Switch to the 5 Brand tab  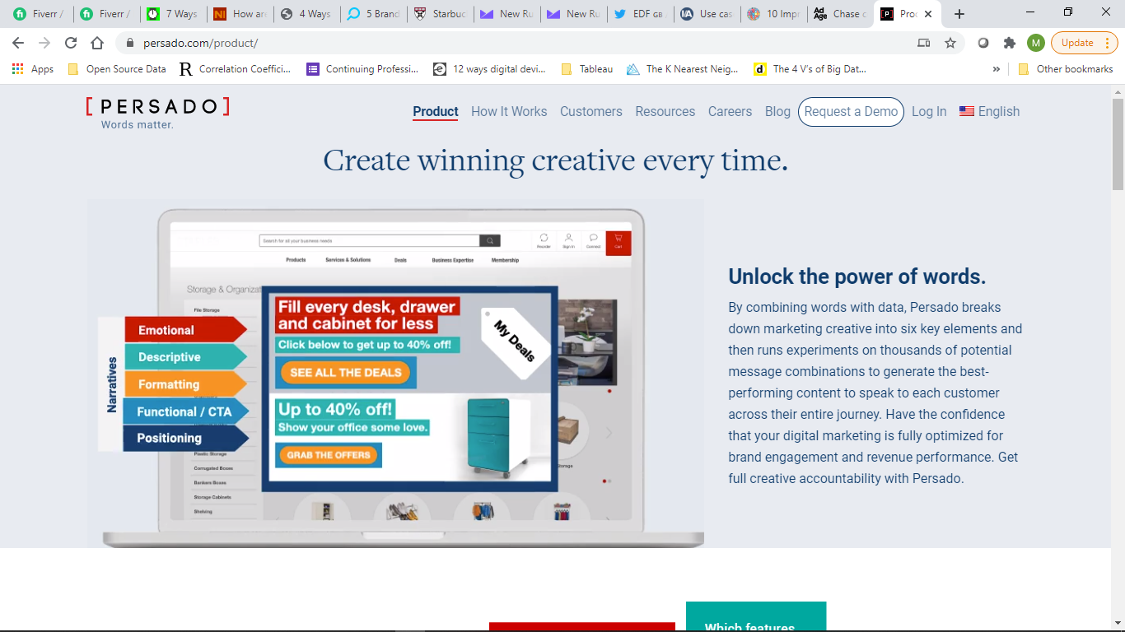coord(374,14)
